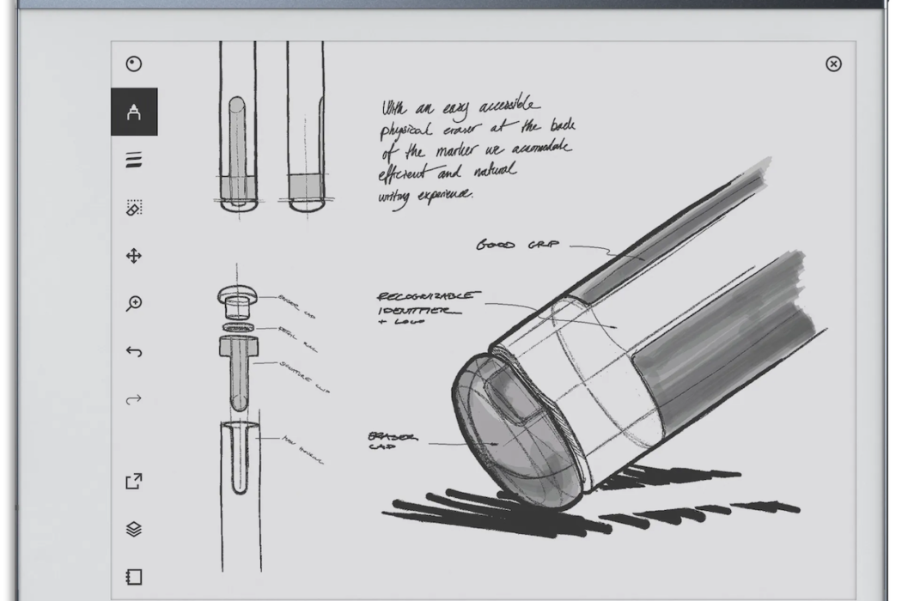The width and height of the screenshot is (902, 601).
Task: Open the stroke thickness options
Action: point(133,160)
